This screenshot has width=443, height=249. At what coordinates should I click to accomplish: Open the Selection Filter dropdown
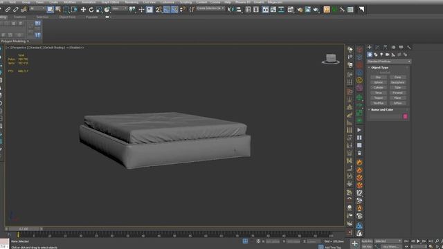click(37, 9)
